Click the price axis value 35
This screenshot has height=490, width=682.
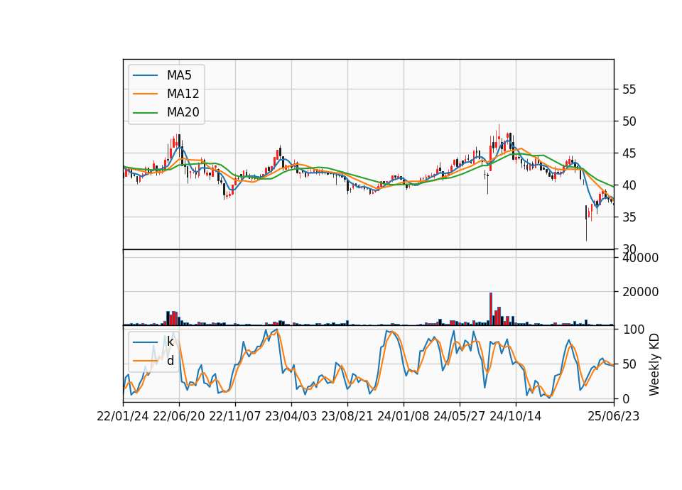(629, 217)
